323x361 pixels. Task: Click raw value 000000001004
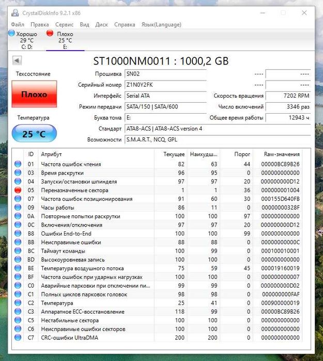click(280, 190)
